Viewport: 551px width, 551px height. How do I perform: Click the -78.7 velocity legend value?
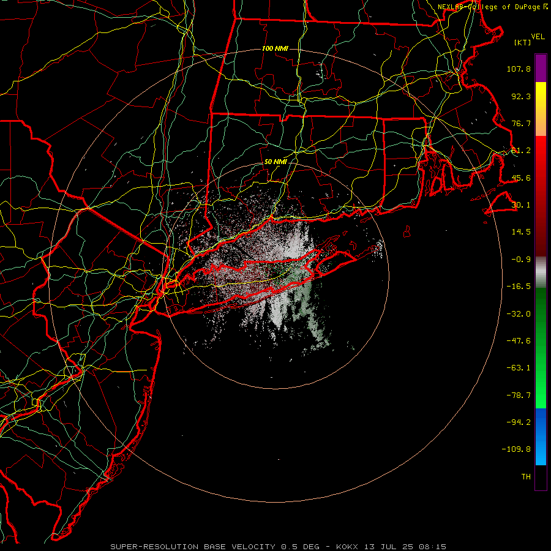tap(519, 395)
